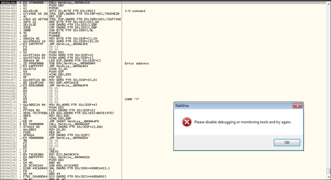Select the 'XCHG SI,AX' instruction row
Screen dimensions: 331x180
[x=58, y=69]
